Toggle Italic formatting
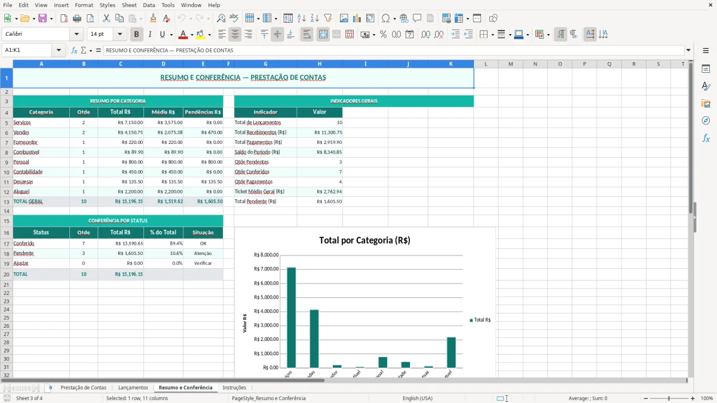The width and height of the screenshot is (717, 403). (x=149, y=35)
